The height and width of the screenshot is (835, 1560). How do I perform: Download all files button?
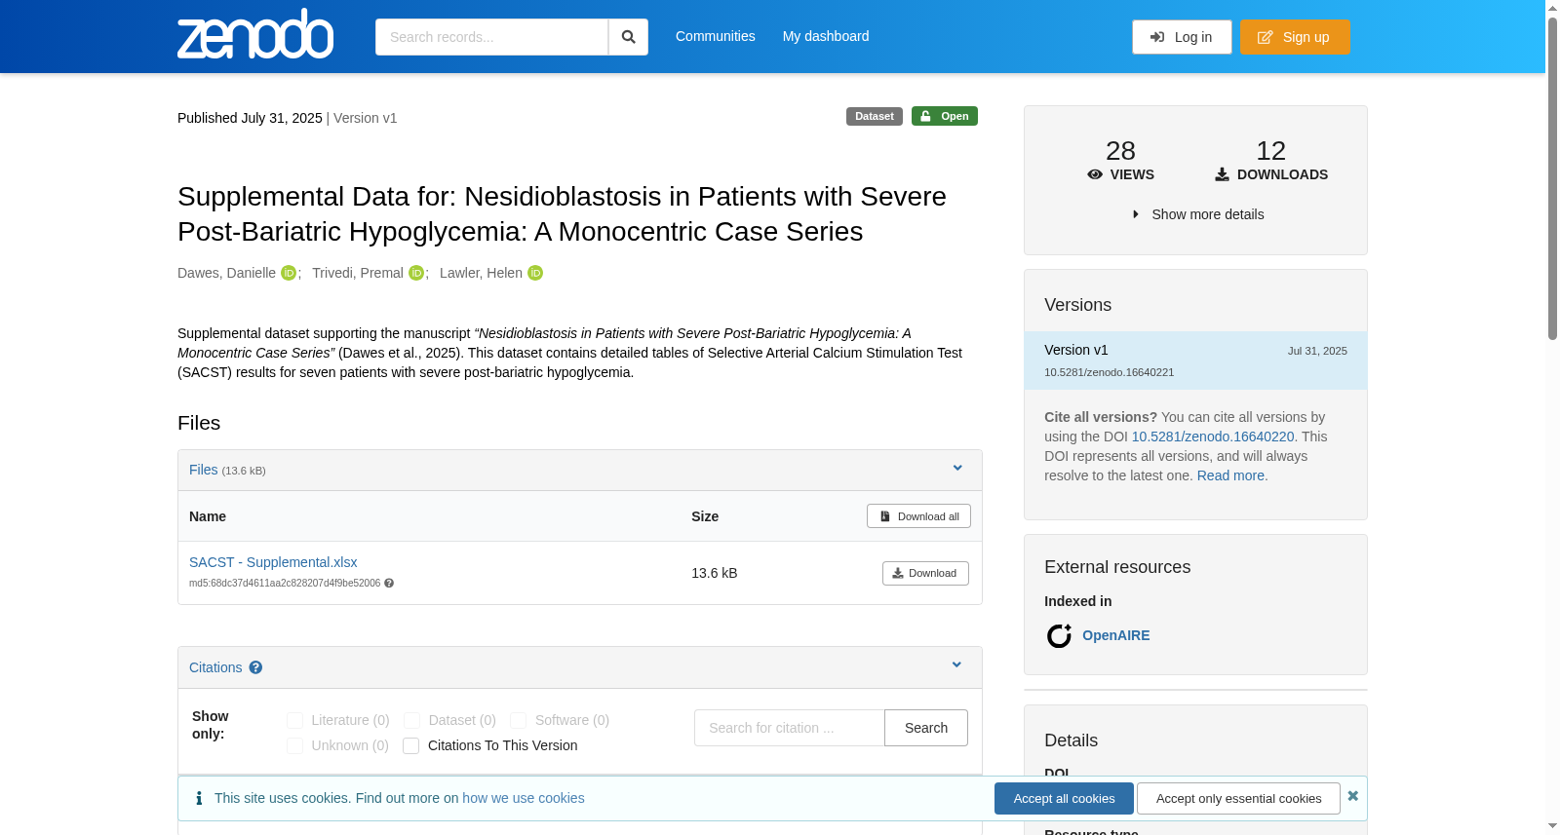click(x=918, y=516)
